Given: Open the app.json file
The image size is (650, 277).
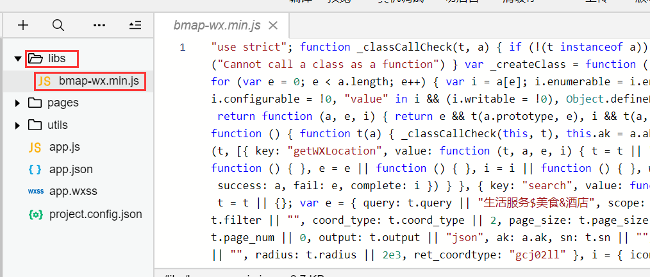Looking at the screenshot, I should (x=71, y=170).
